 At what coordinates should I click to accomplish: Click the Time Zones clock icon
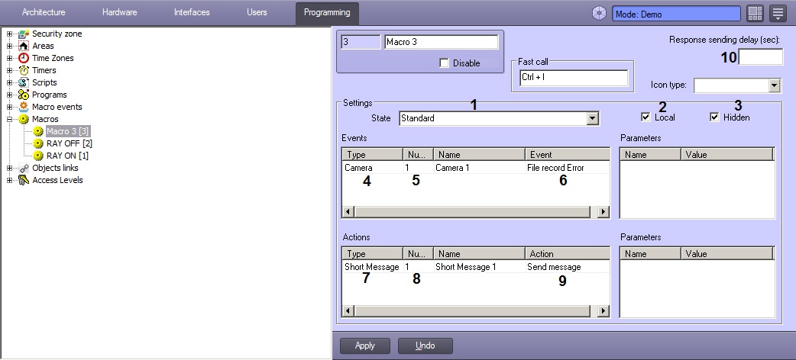point(24,58)
